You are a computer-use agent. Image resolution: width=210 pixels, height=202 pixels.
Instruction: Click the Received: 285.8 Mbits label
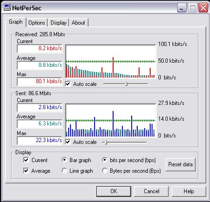pyautogui.click(x=40, y=34)
